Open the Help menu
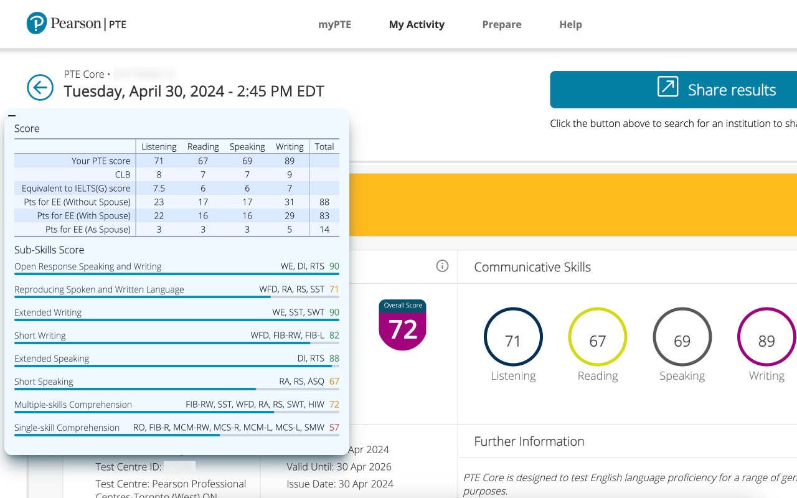Screen dimensions: 797x498 (x=570, y=24)
